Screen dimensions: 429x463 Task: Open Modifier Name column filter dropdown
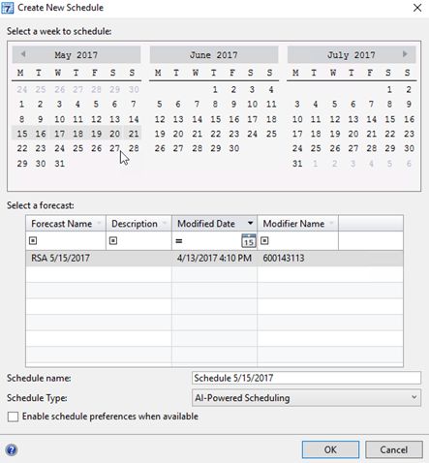(x=331, y=224)
